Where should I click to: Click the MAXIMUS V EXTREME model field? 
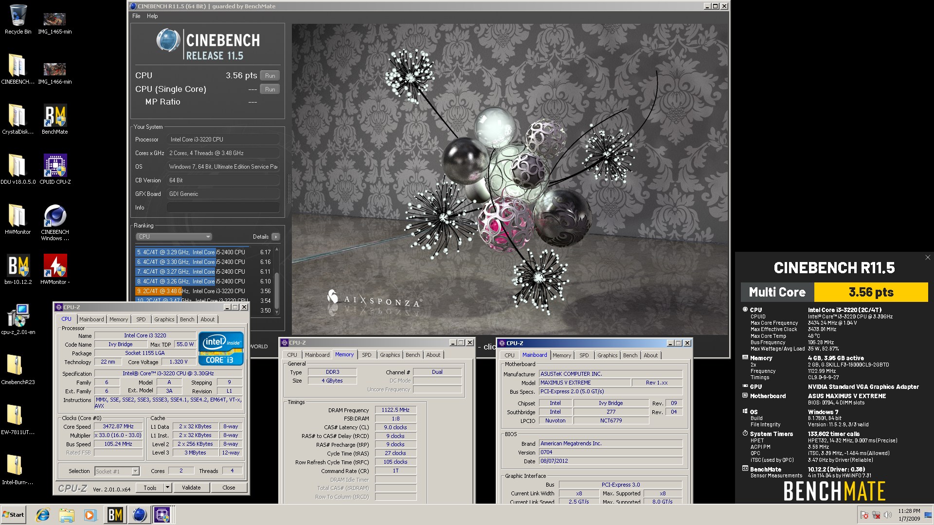coord(585,383)
